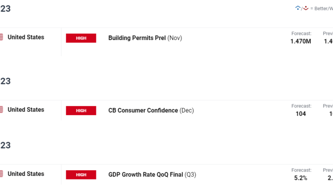The width and height of the screenshot is (333, 191).
Task: Click the HIGH badge for CB Consumer Confidence
Action: click(x=81, y=111)
